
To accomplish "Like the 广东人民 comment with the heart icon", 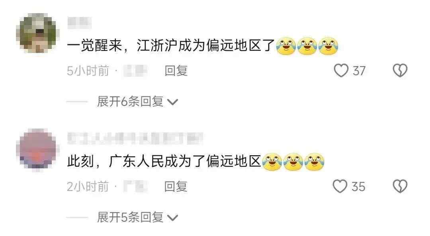I will click(x=340, y=186).
